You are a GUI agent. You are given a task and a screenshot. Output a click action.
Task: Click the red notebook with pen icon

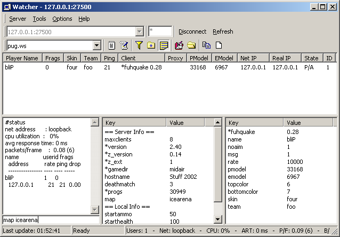point(179,45)
